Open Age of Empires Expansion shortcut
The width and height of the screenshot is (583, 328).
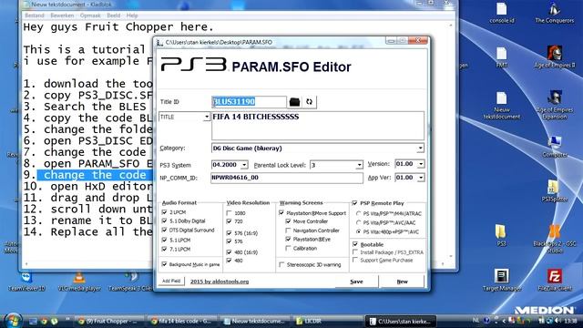click(555, 105)
